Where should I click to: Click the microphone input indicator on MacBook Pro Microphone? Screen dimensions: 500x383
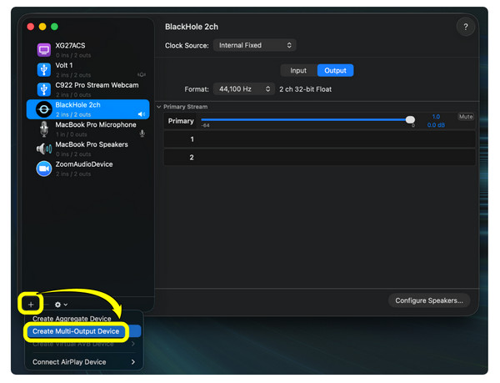point(142,134)
